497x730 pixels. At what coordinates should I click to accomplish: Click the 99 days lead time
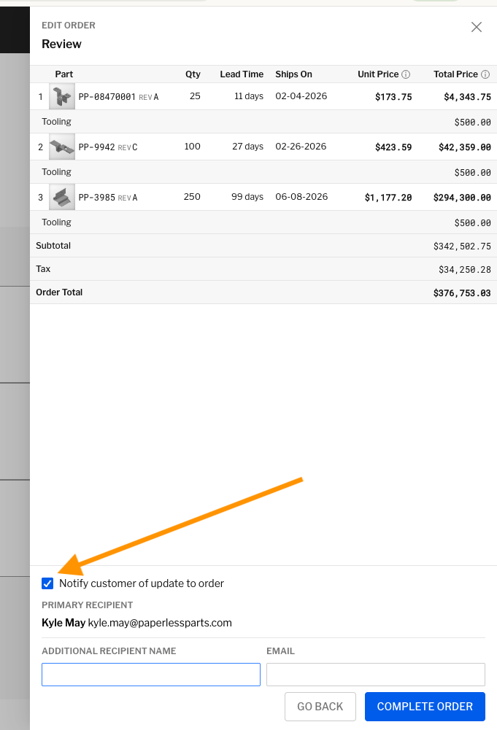point(247,197)
